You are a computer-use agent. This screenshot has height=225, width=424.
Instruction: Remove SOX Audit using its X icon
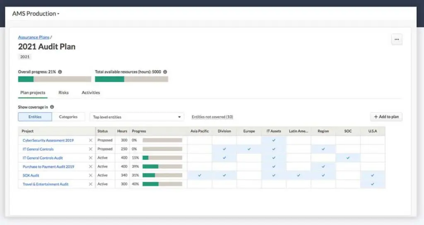click(91, 175)
